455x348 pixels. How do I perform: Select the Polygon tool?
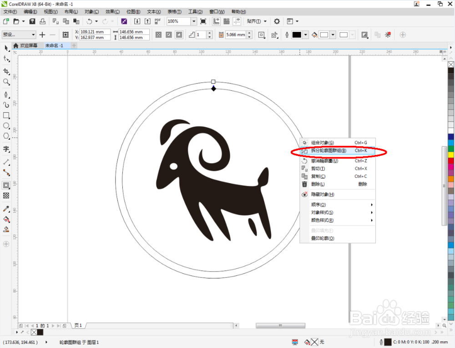pos(6,136)
